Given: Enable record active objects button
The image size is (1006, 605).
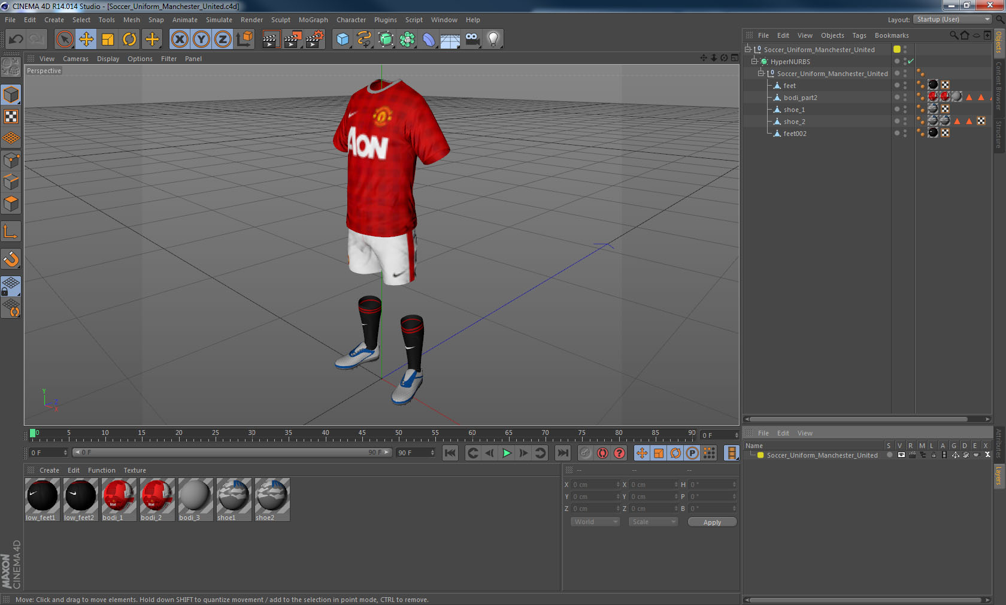Looking at the screenshot, I should point(586,453).
